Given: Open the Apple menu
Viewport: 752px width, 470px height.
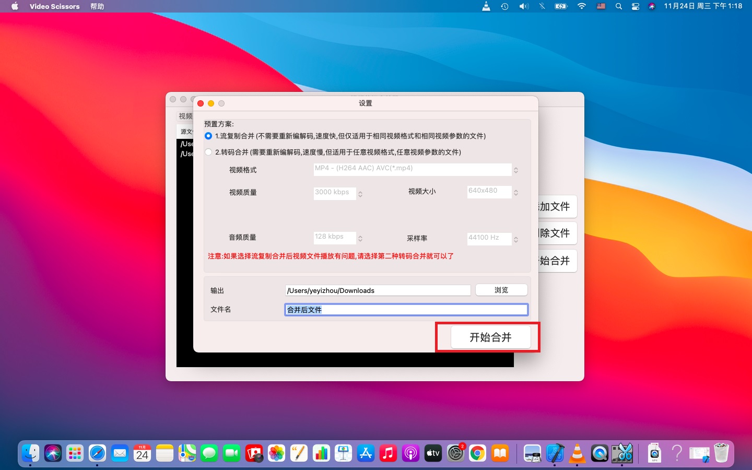Looking at the screenshot, I should tap(15, 6).
